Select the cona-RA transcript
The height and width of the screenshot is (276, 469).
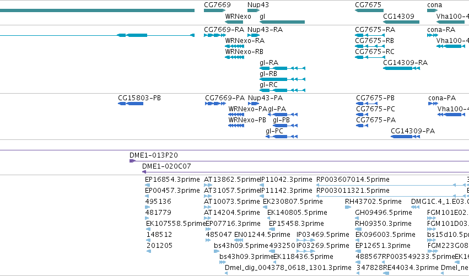click(433, 35)
